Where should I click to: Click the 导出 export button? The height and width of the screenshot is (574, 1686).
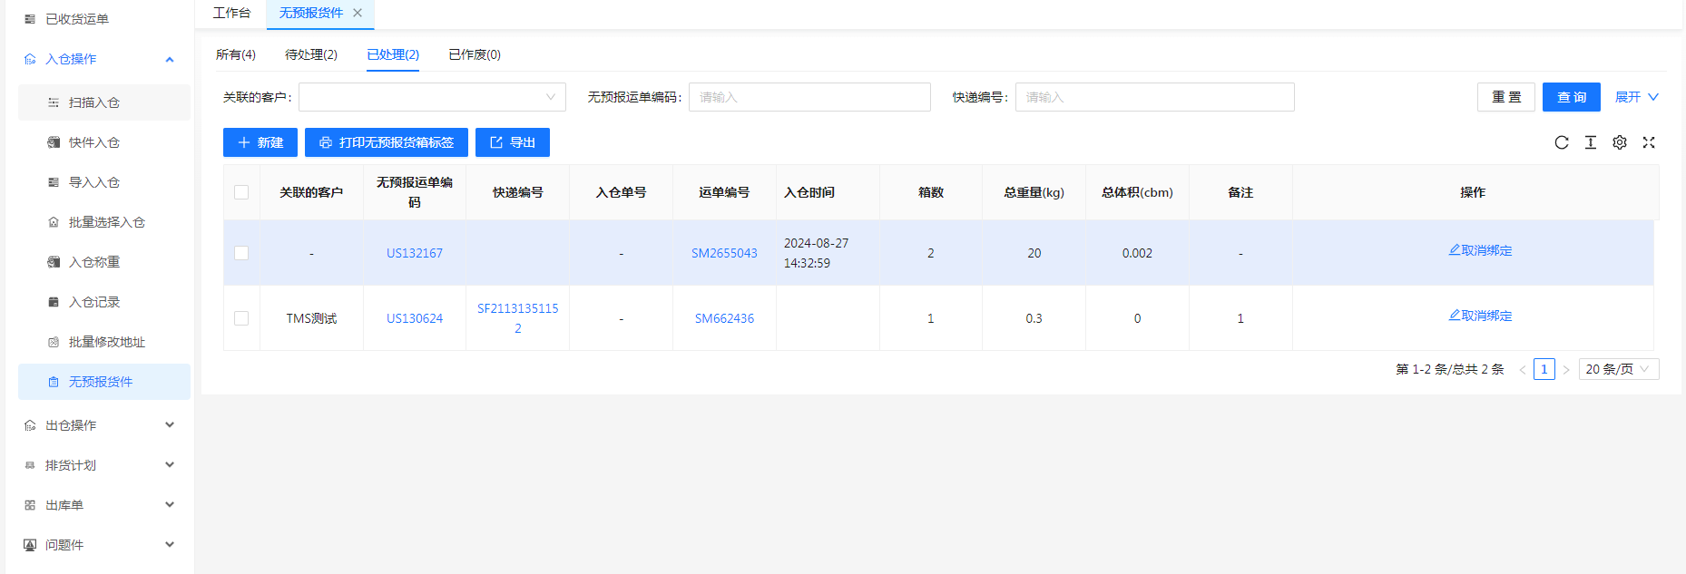pyautogui.click(x=512, y=142)
